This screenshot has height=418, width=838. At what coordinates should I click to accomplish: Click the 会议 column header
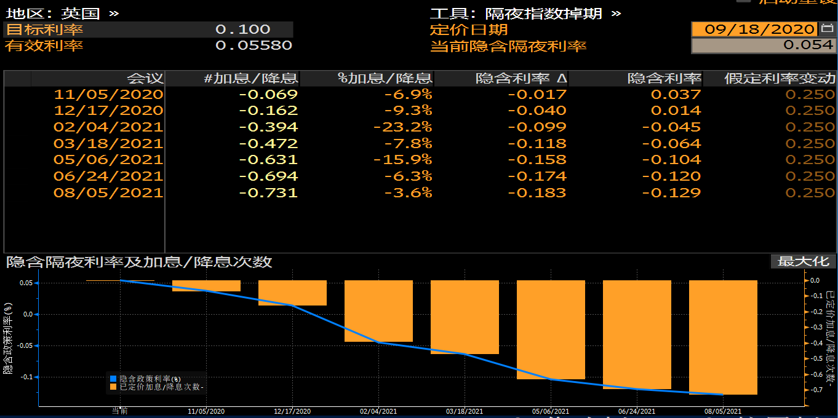pos(145,79)
